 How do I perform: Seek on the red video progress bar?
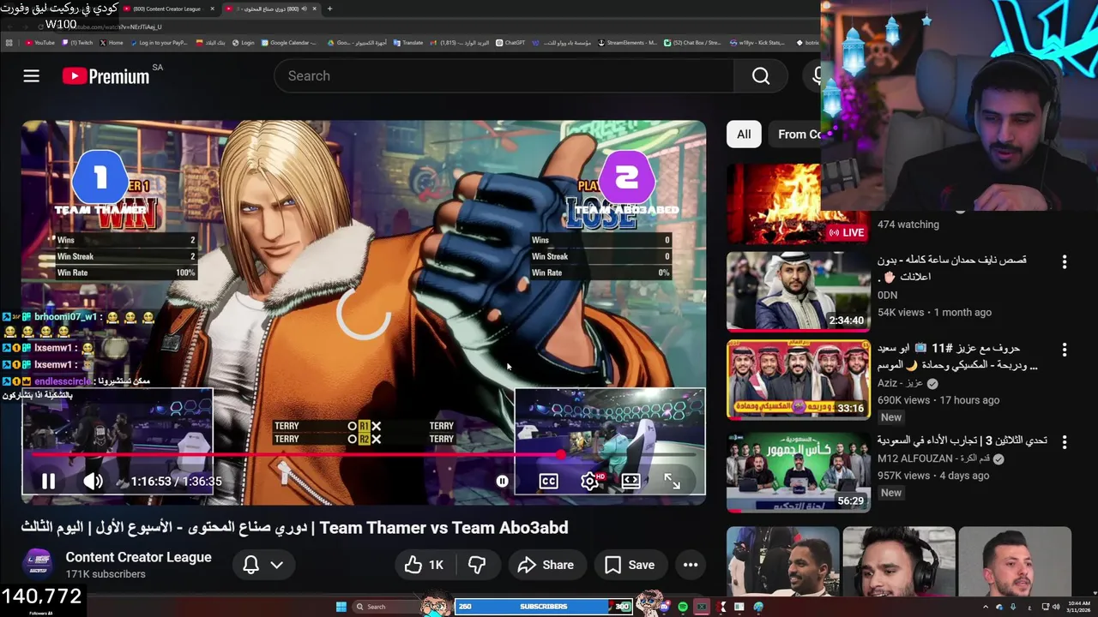(364, 455)
